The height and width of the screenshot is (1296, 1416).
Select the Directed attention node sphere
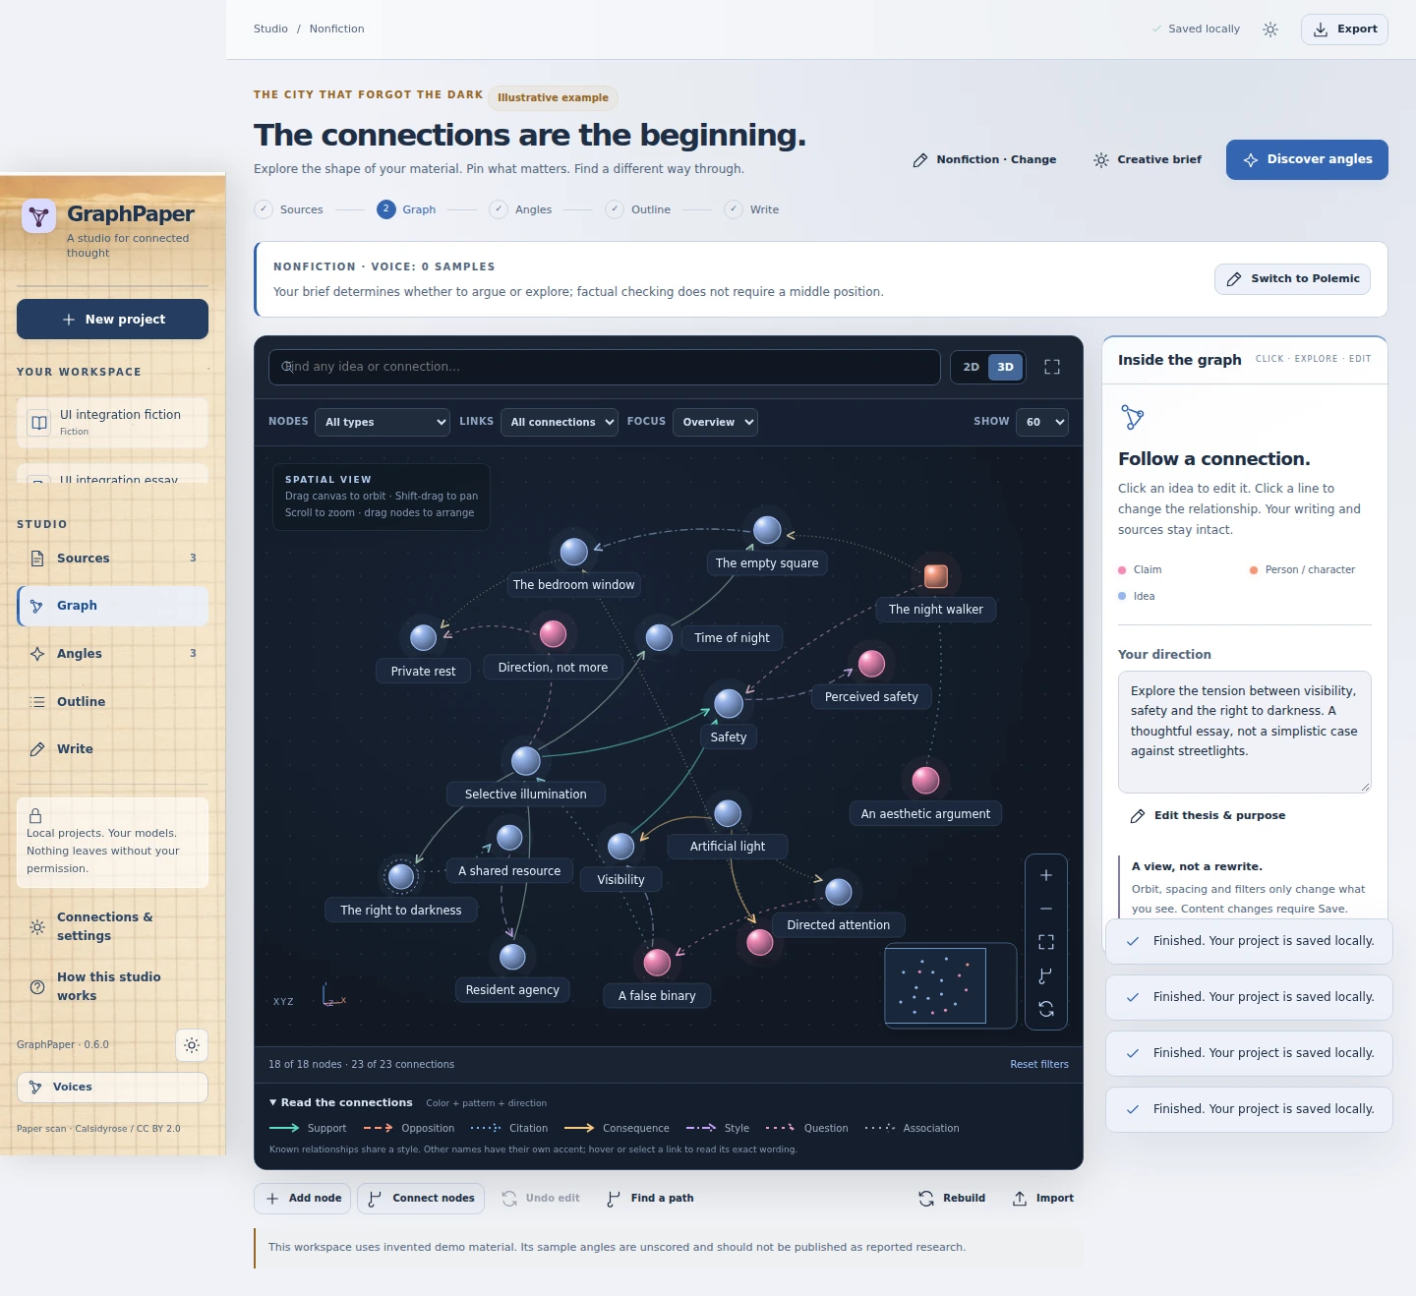[x=839, y=892]
